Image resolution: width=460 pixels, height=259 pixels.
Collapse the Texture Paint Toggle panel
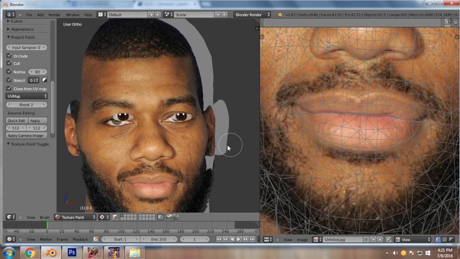pyautogui.click(x=27, y=144)
